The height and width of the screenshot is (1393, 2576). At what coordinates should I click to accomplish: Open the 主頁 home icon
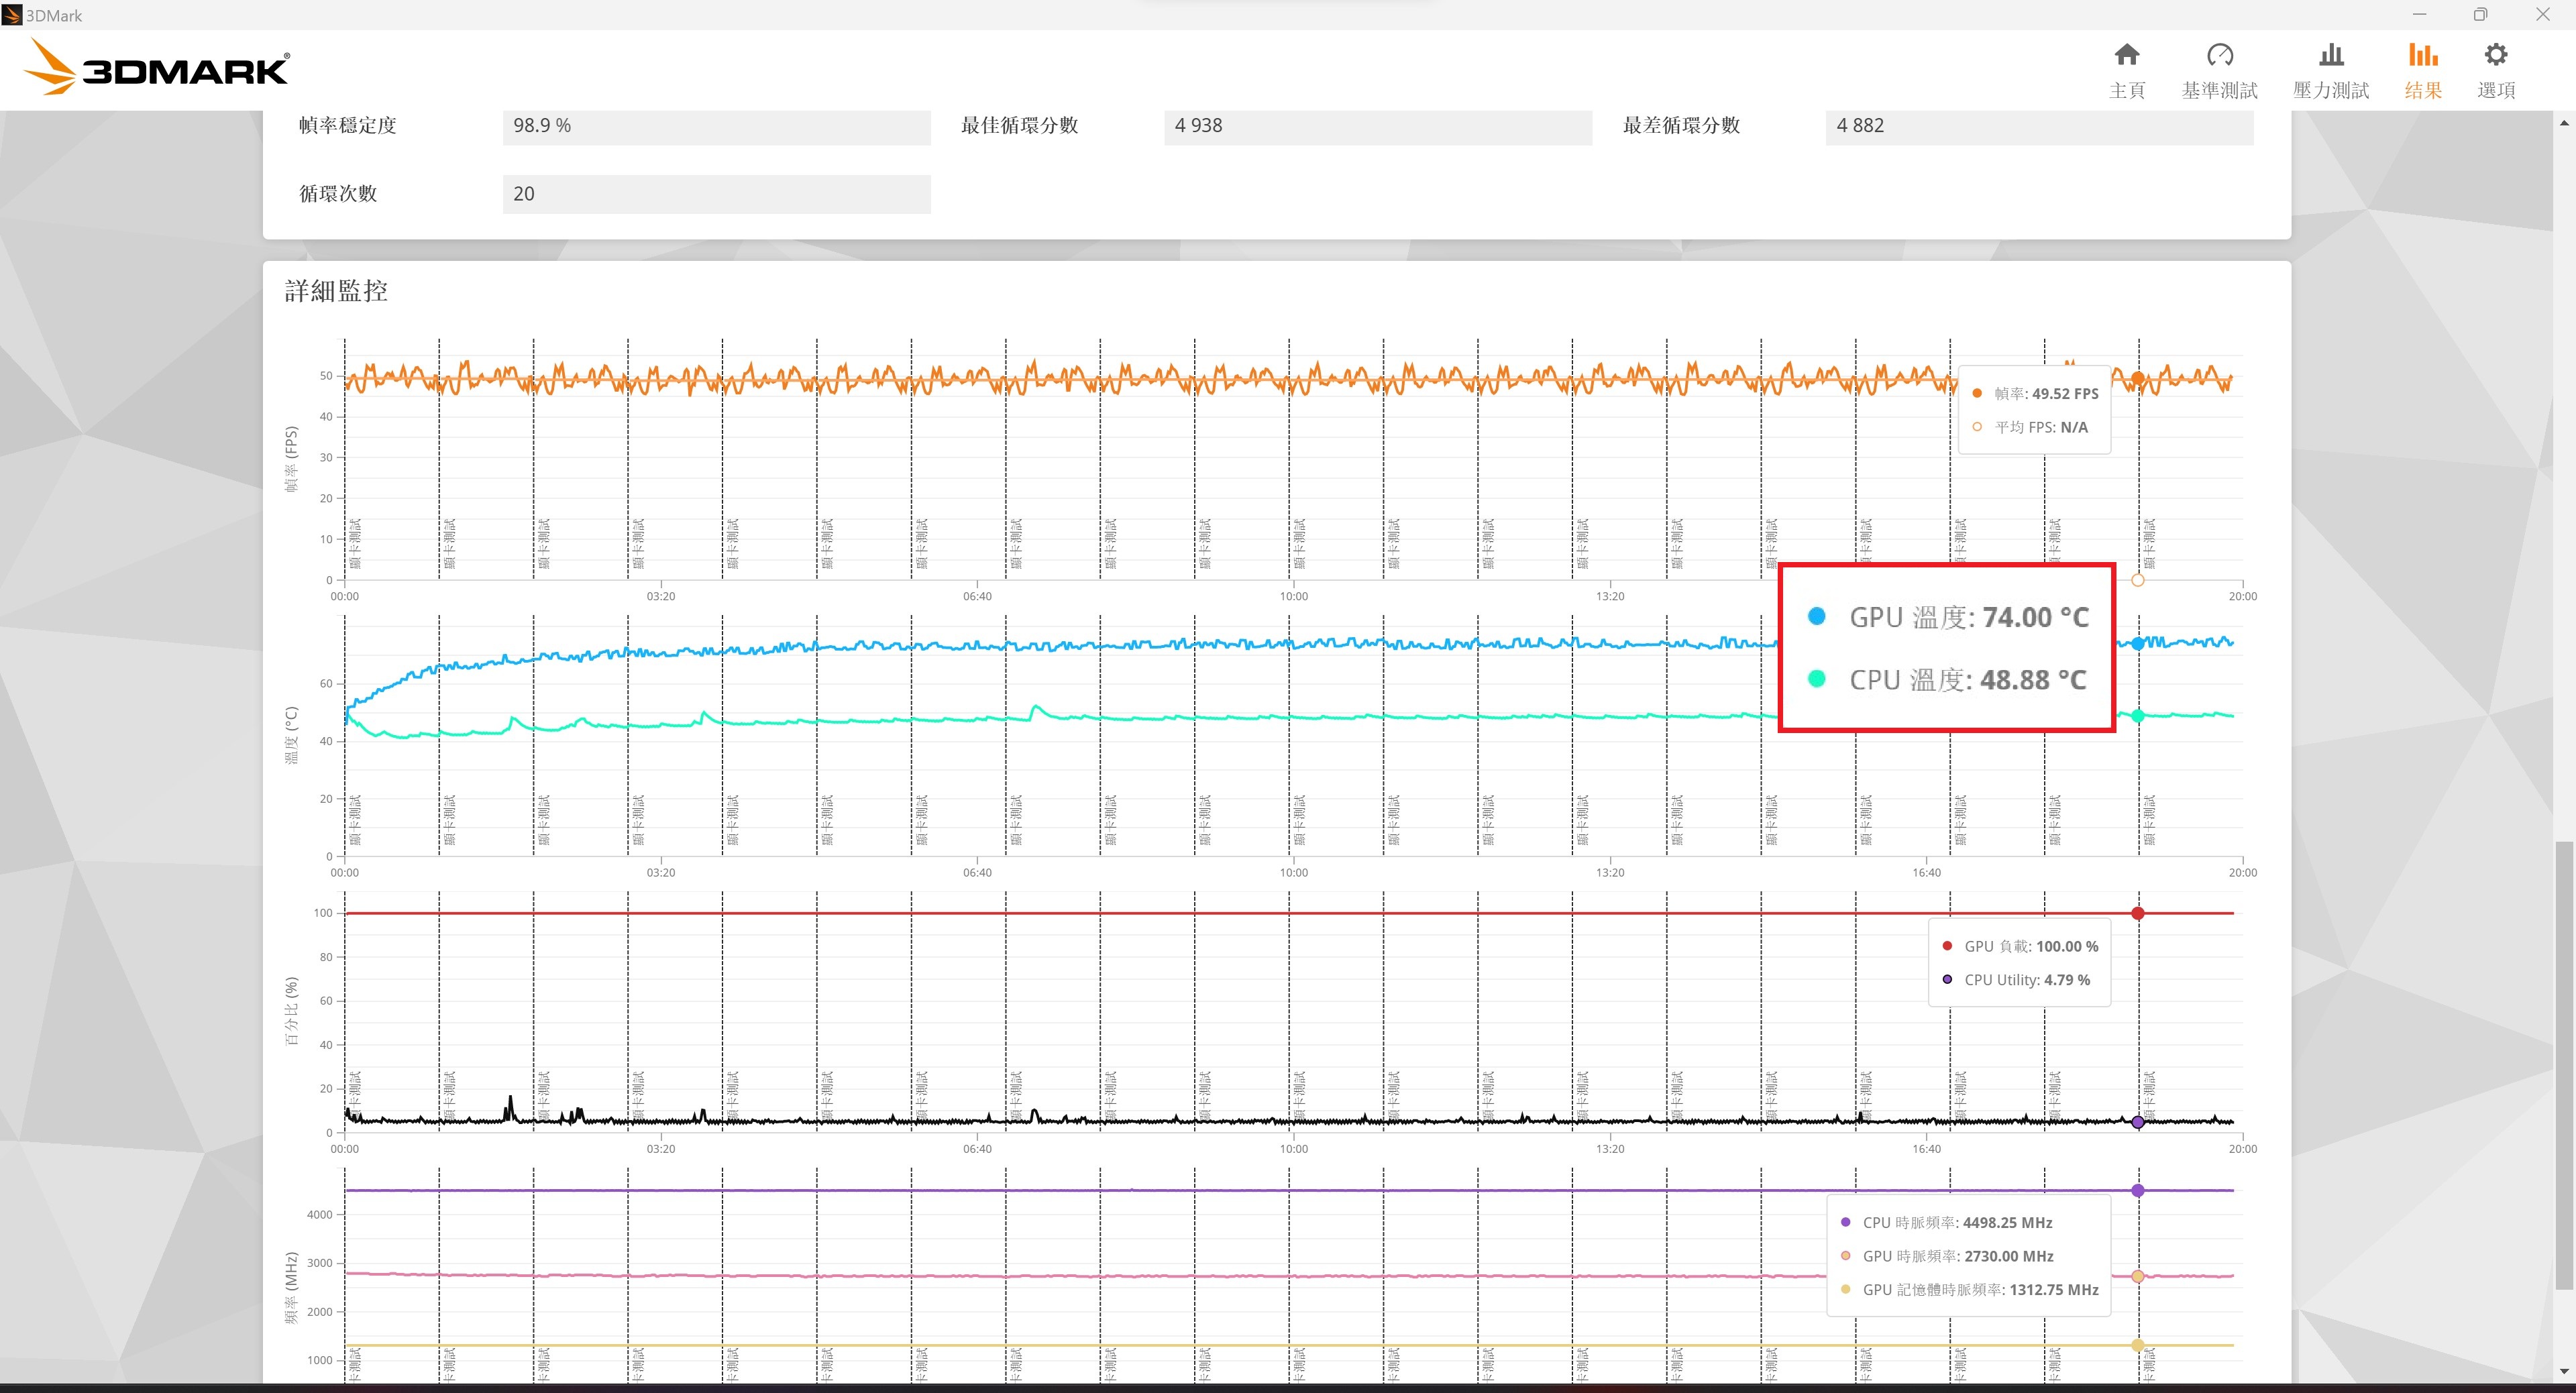(2127, 70)
